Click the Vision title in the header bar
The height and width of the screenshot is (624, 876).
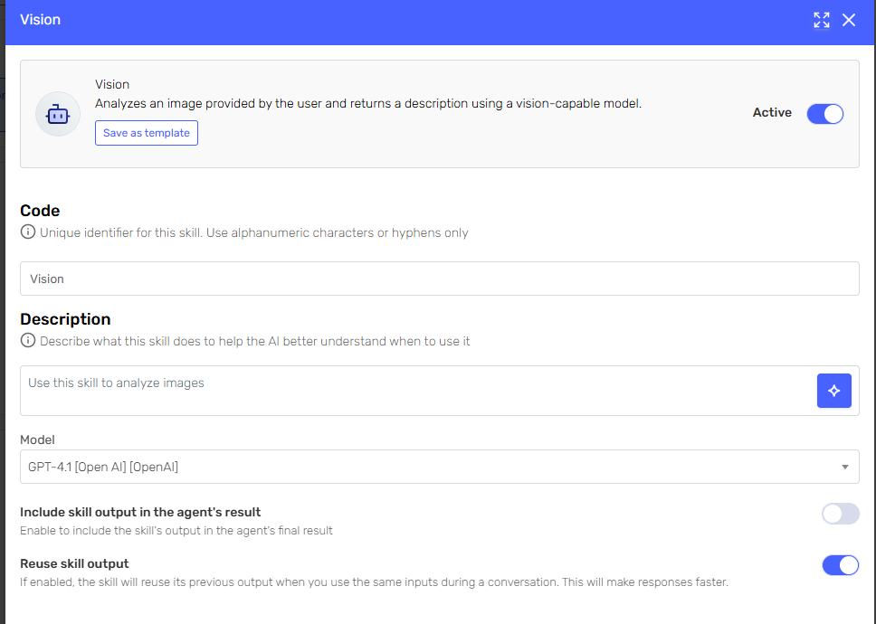pos(40,20)
